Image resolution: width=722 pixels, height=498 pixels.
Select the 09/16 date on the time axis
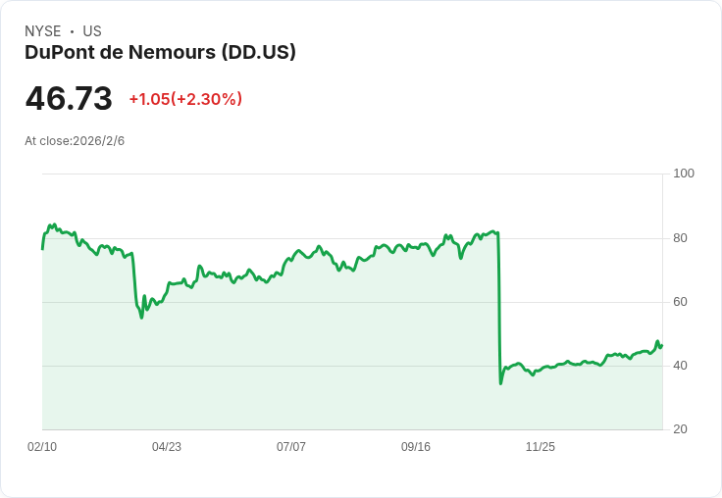(416, 447)
